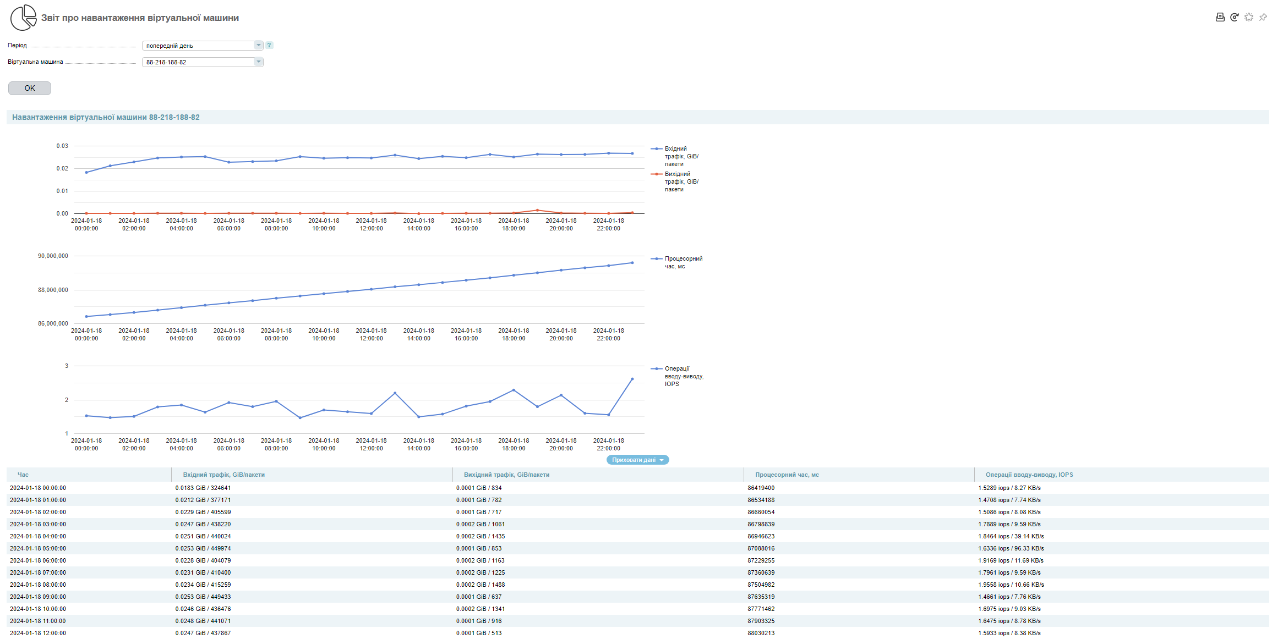
Task: Click the cell 0.0246 GiB / 436476
Action: [203, 609]
